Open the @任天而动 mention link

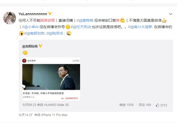click(x=82, y=27)
